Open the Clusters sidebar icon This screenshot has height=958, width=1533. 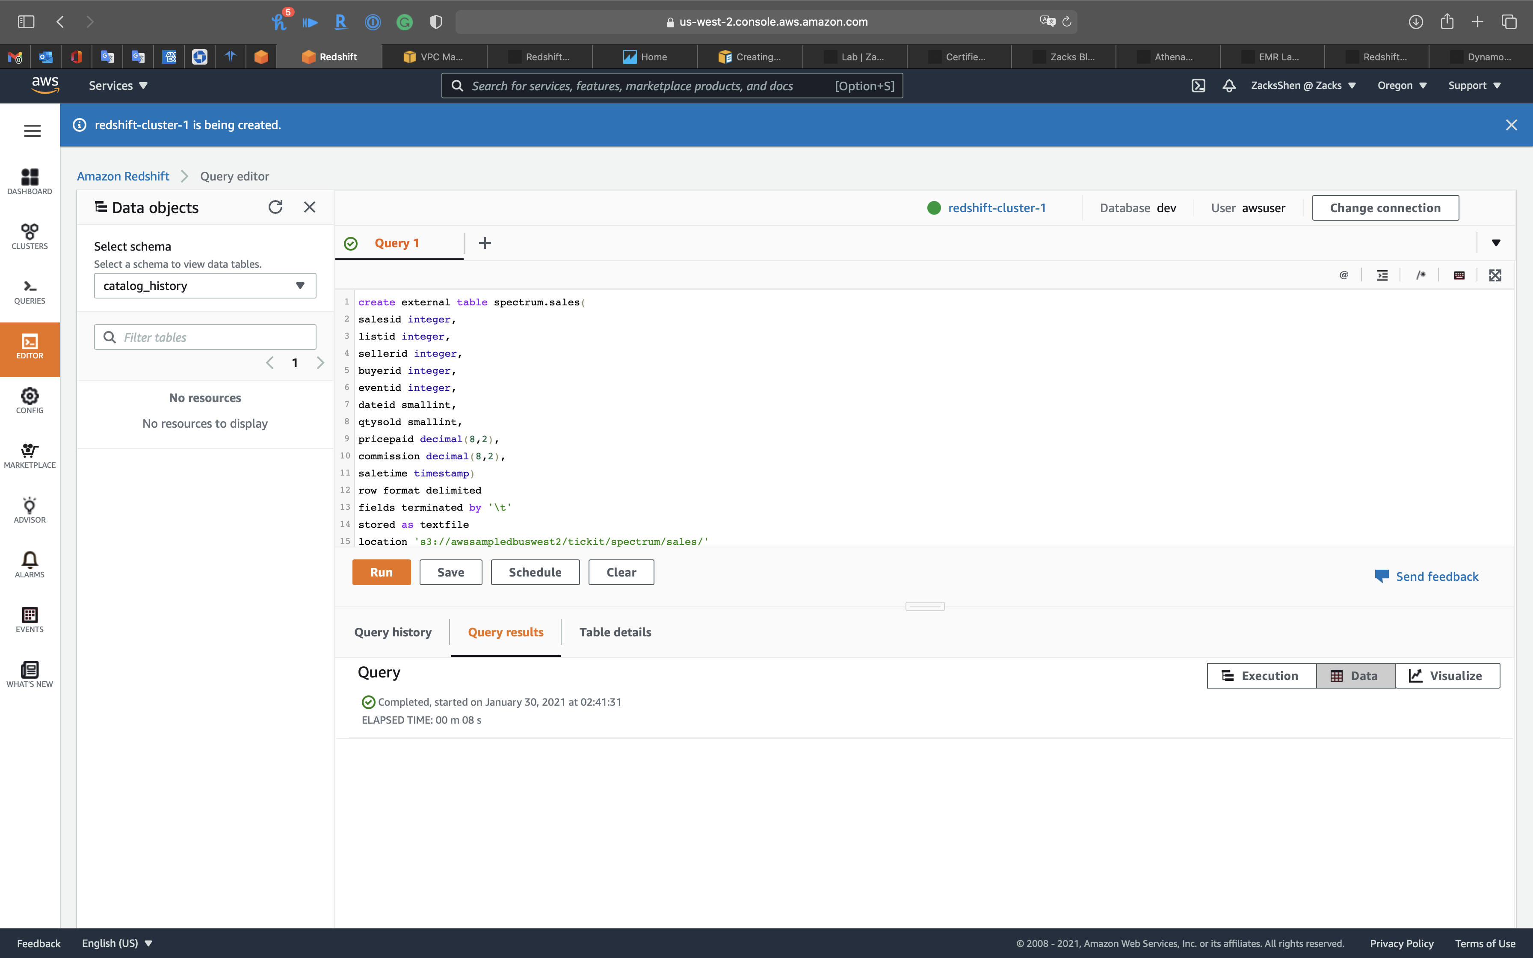click(30, 237)
